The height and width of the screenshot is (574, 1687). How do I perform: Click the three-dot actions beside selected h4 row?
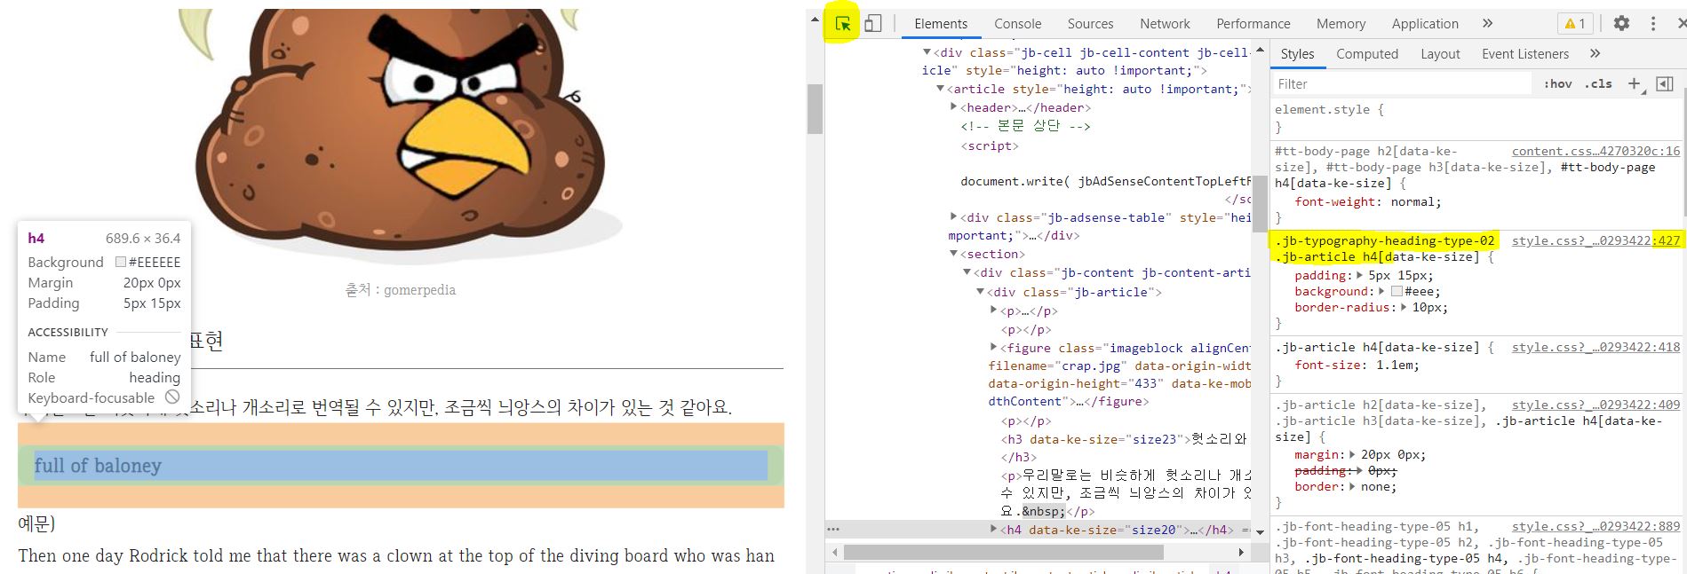pyautogui.click(x=833, y=529)
